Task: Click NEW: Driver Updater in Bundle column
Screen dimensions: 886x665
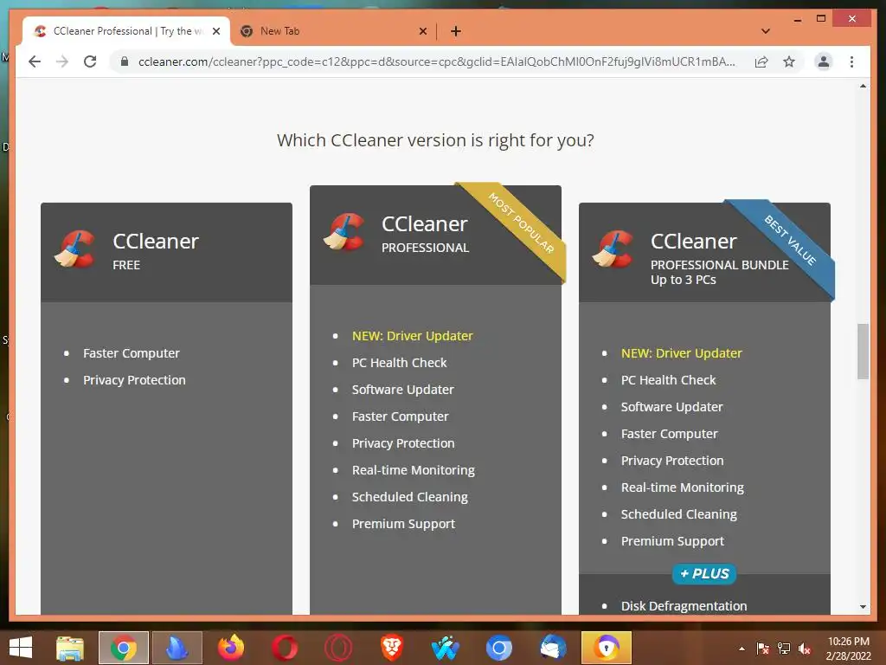Action: click(682, 353)
